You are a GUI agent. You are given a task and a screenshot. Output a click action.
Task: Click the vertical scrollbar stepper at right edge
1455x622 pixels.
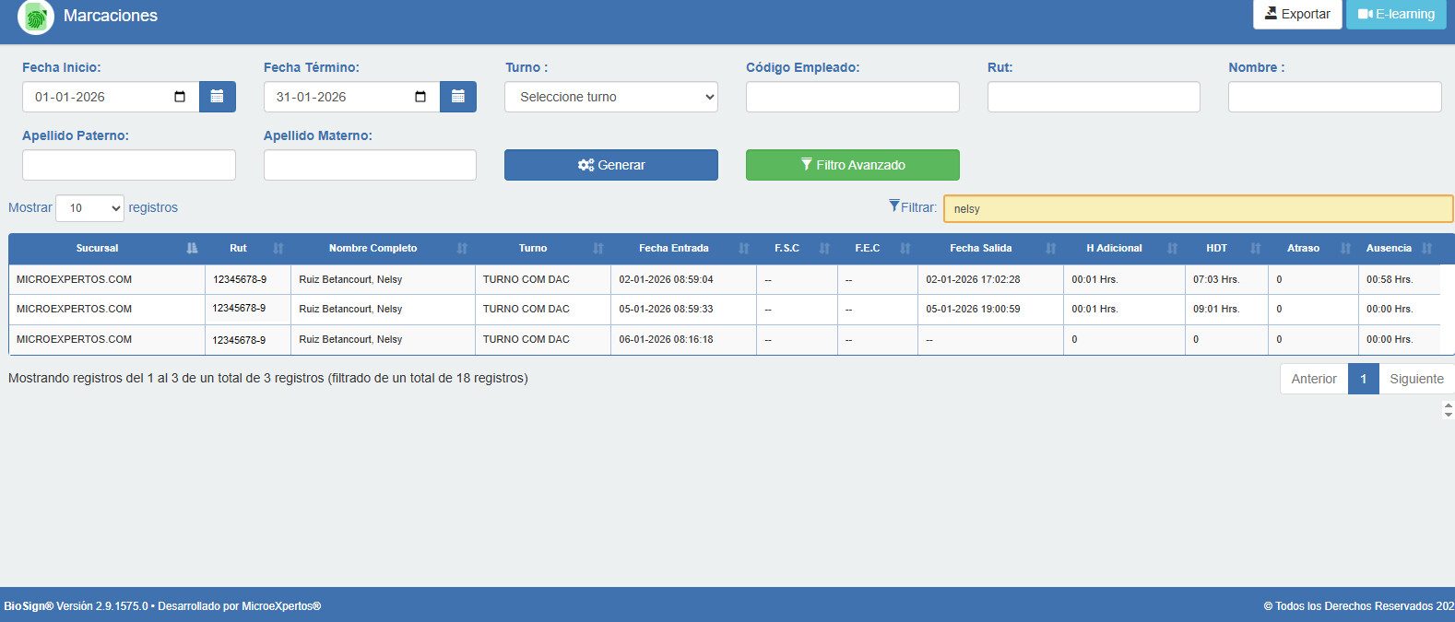click(x=1448, y=409)
